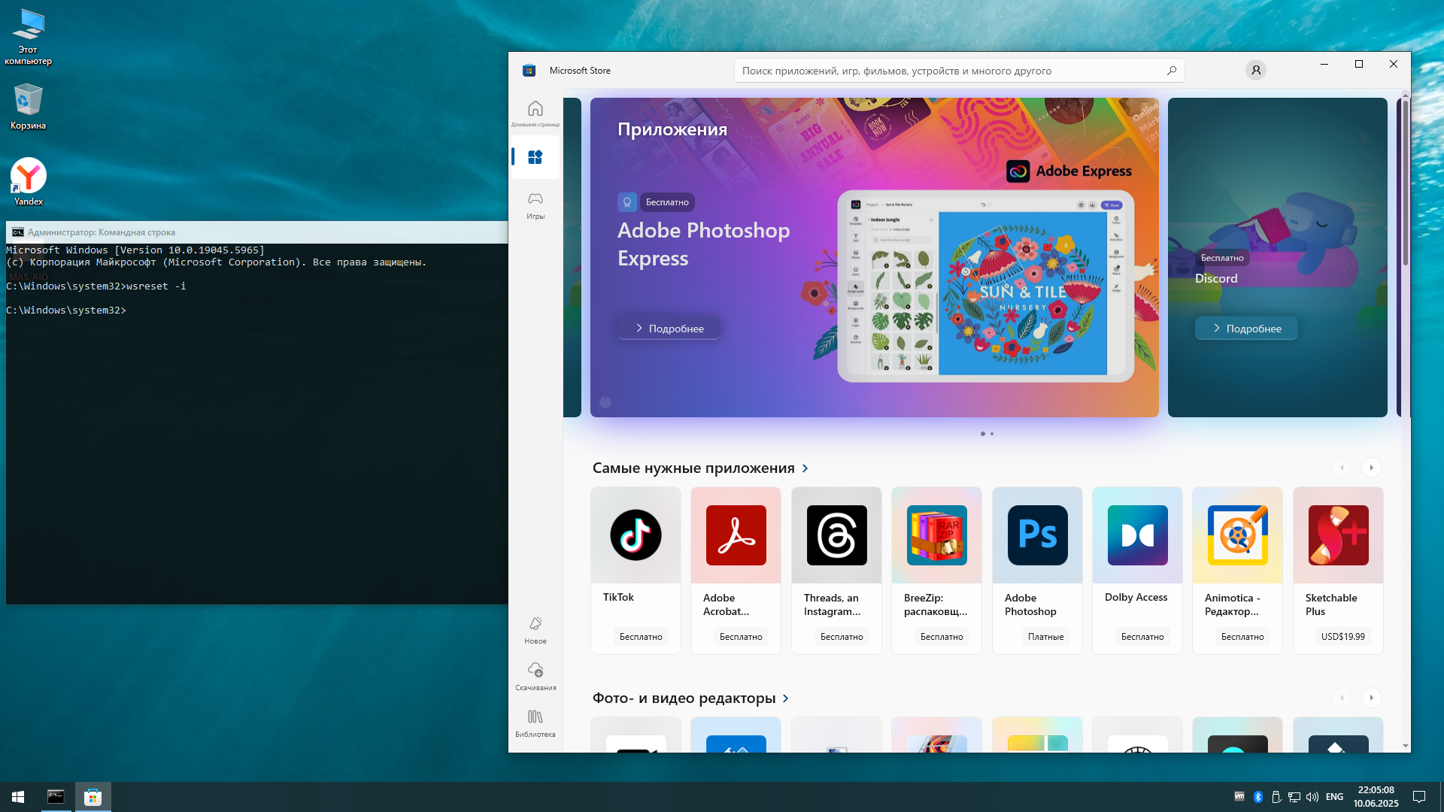Open the Bluetooth icon in the system tray
The height and width of the screenshot is (812, 1444).
click(x=1258, y=796)
